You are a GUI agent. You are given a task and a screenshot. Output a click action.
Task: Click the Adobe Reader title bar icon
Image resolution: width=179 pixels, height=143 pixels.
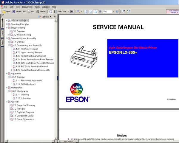point(3,2)
